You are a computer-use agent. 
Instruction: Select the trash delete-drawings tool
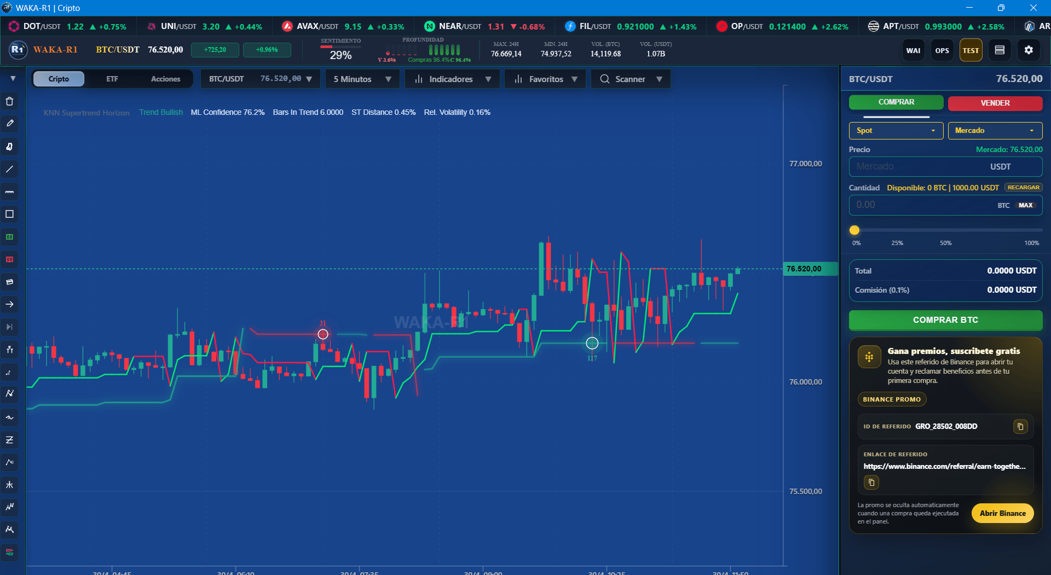(9, 101)
